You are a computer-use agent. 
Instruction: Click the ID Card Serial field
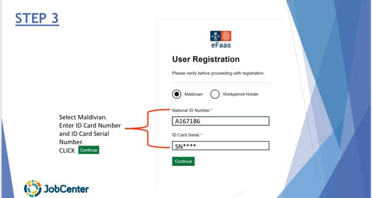tap(220, 146)
